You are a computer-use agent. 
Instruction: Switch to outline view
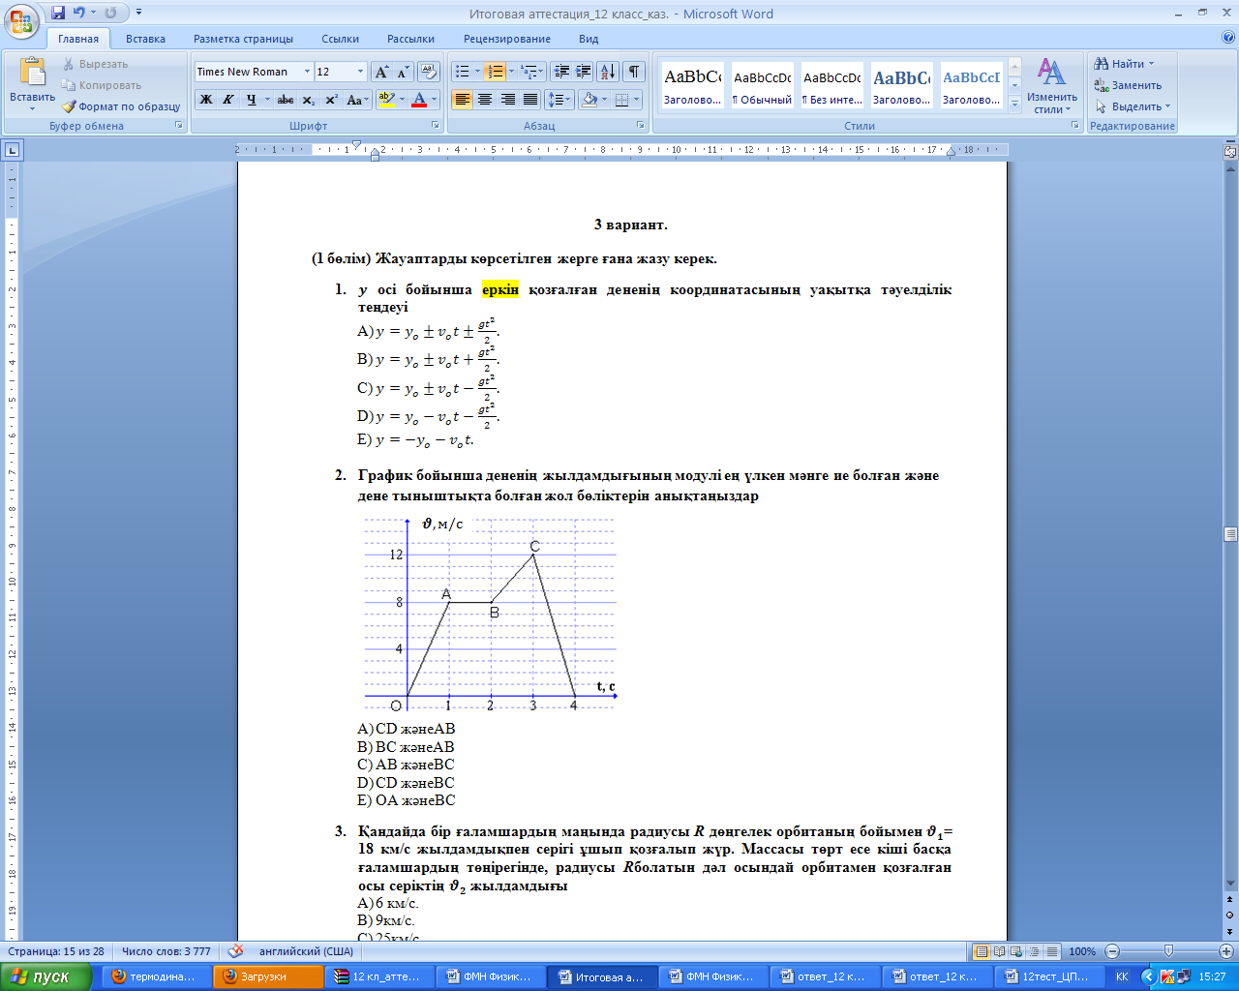click(x=1035, y=951)
